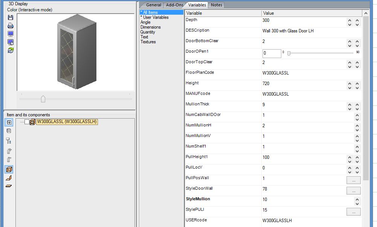Open the browse button for StylePULl

point(353,212)
